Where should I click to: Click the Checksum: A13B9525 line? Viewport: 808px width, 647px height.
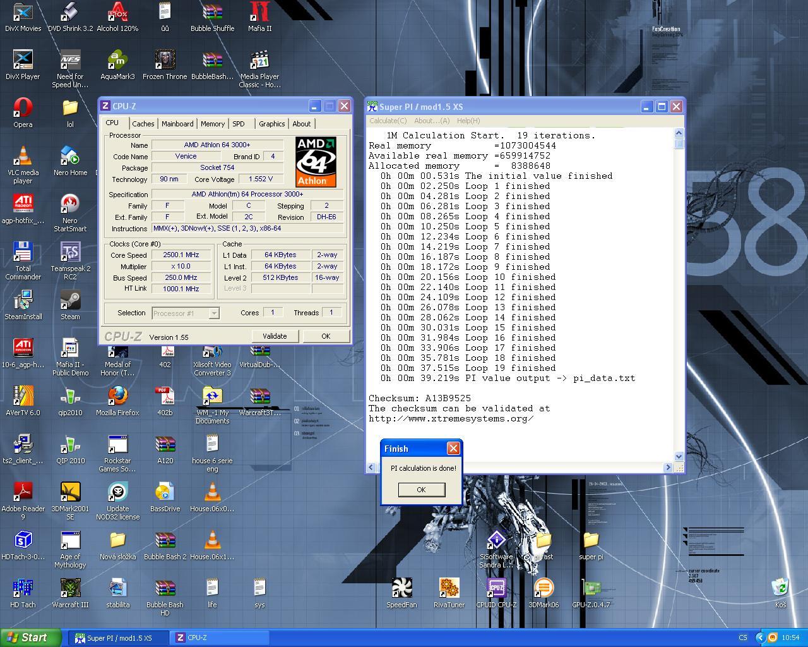[x=420, y=398]
